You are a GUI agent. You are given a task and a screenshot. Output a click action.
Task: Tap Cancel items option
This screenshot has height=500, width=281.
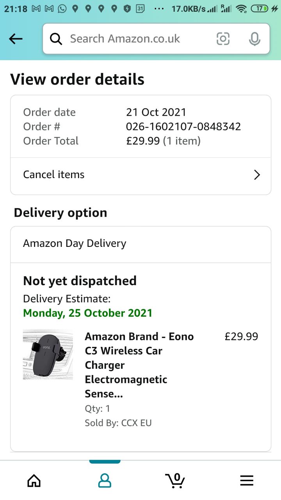point(54,175)
